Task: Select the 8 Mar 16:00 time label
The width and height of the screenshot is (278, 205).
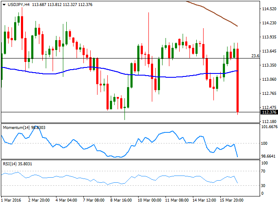Action: [x=121, y=200]
